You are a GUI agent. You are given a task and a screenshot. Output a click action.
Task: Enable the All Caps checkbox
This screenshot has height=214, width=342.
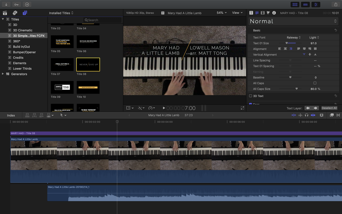point(315,83)
